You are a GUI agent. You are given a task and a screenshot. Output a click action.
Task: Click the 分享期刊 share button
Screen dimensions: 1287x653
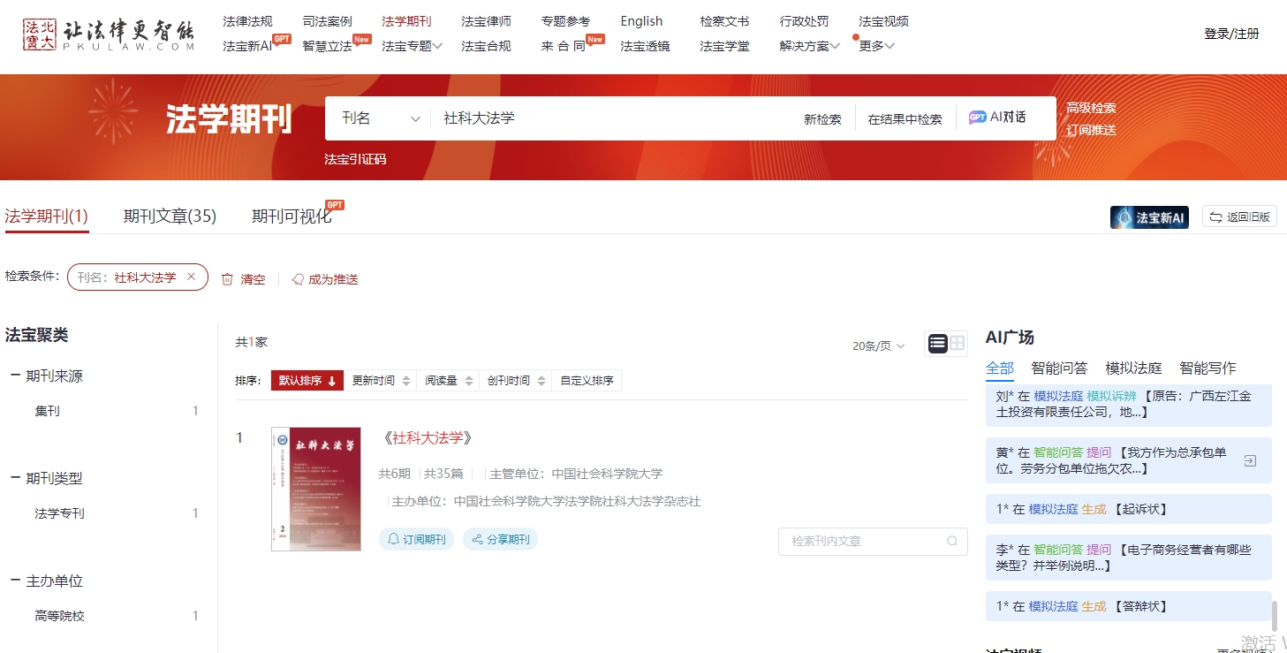[x=500, y=539]
